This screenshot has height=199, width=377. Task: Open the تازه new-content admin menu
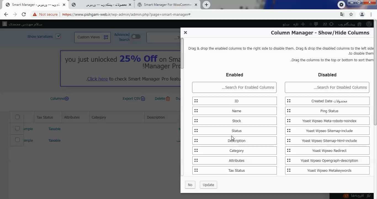tap(299, 24)
